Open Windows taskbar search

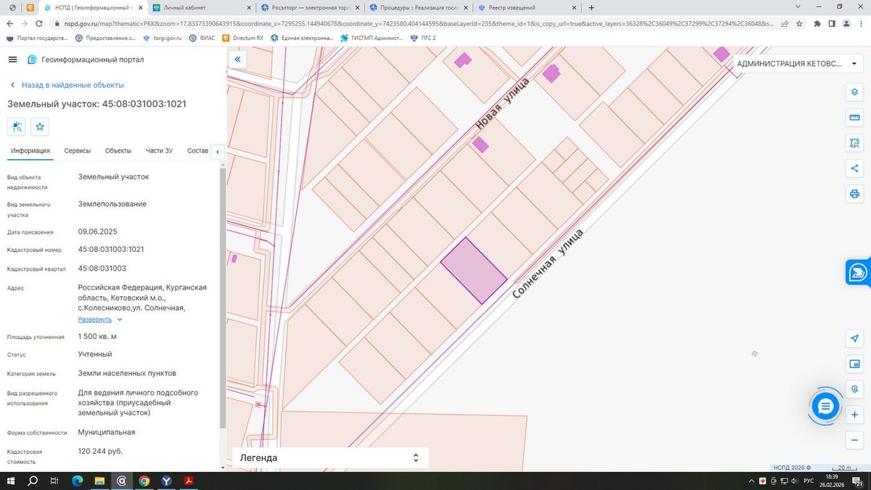pyautogui.click(x=33, y=481)
